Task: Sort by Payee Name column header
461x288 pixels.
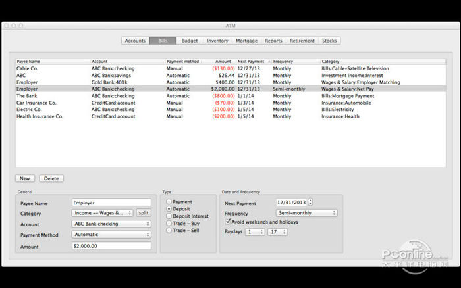Action: coord(53,62)
